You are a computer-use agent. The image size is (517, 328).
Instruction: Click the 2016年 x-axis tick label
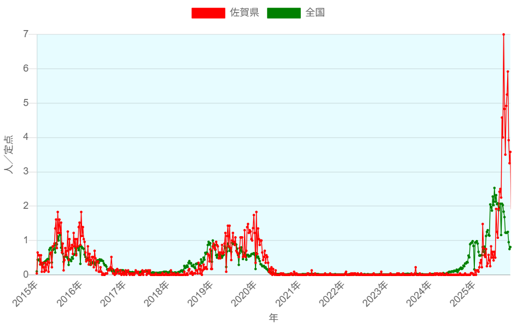point(69,294)
